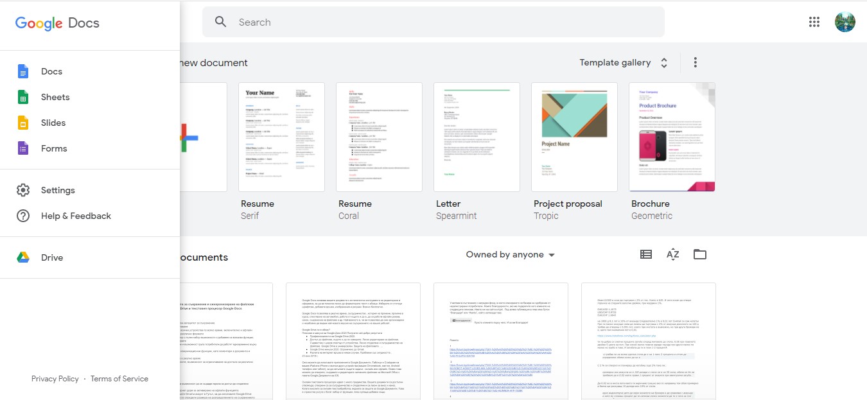
Task: Open the Terms of Service link
Action: pos(119,379)
